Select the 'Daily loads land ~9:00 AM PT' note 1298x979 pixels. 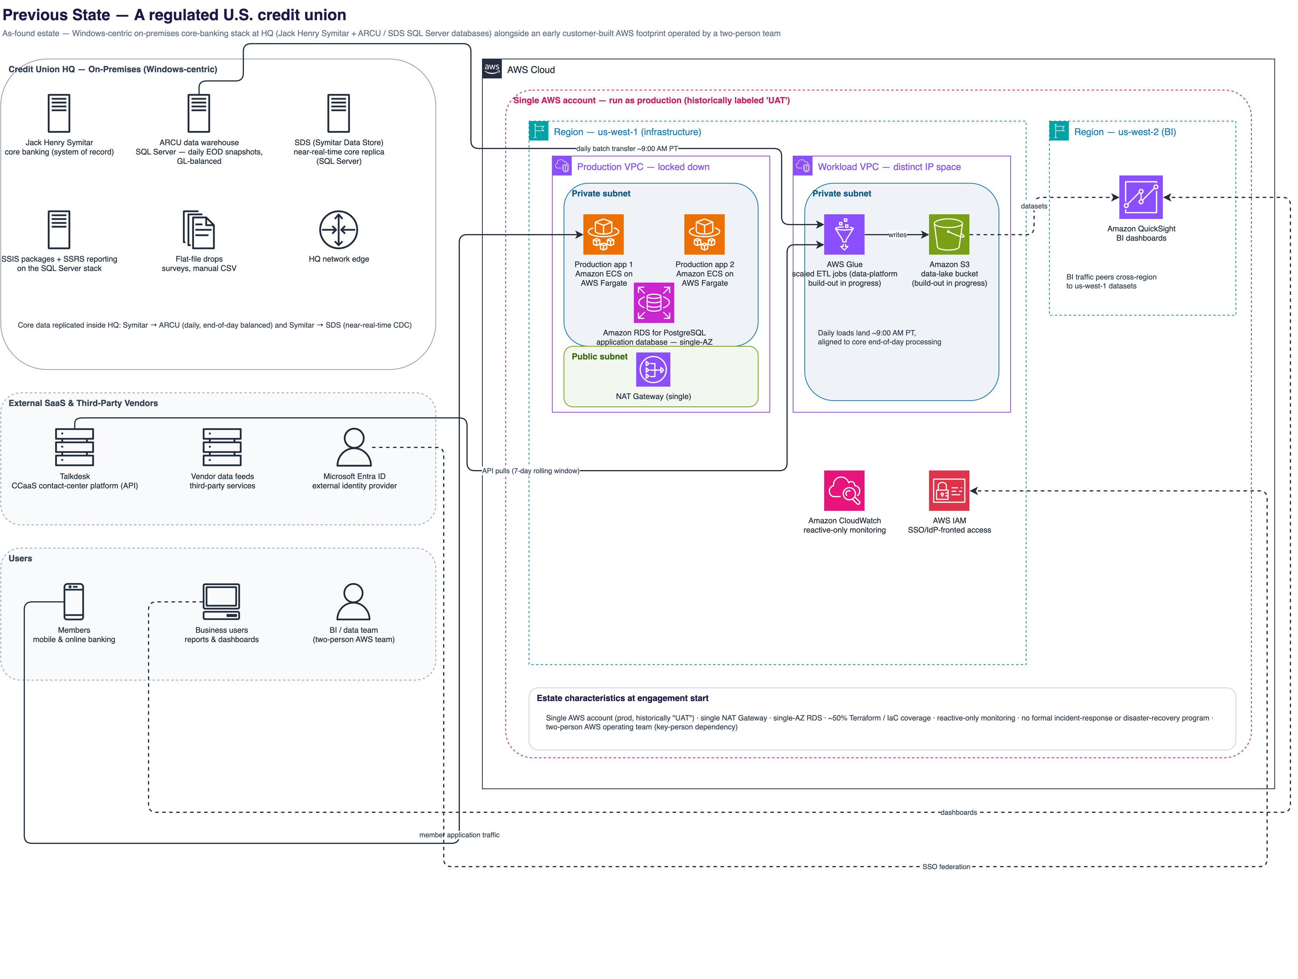880,337
